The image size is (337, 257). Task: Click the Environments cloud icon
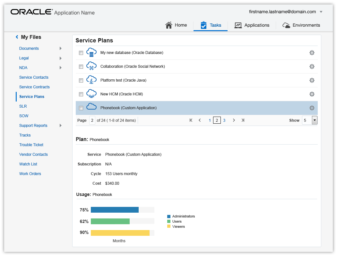pyautogui.click(x=286, y=25)
